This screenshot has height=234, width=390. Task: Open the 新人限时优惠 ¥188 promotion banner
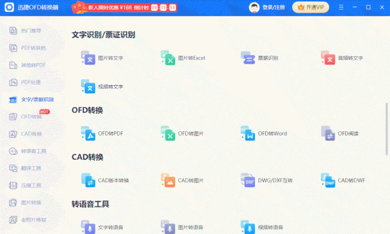(x=124, y=7)
